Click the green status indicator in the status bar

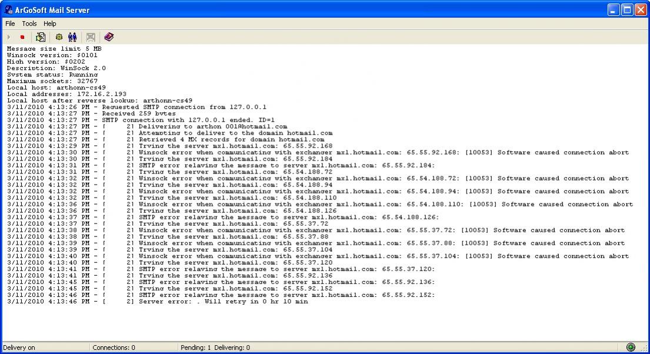631,348
